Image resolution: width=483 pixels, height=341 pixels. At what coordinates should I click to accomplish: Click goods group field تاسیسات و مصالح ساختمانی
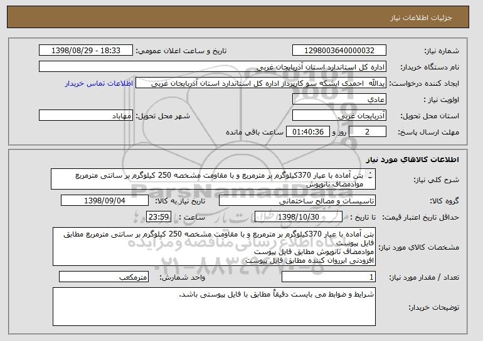point(297,201)
